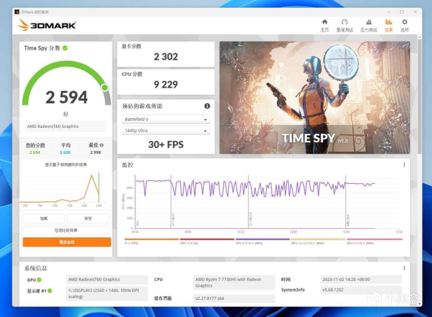Click the vertical scrollbar of the results page
Viewport: 432px width, 317px height.
point(420,96)
